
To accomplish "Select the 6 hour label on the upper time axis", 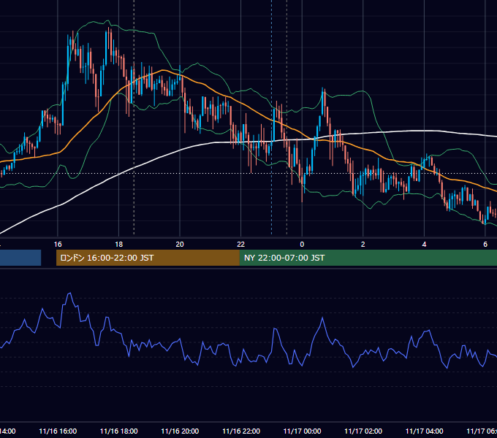I will 485,245.
